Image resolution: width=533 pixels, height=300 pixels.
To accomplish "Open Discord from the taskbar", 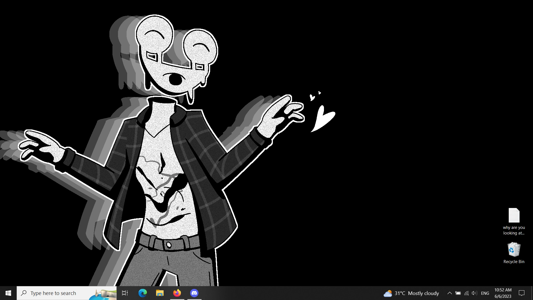I will (x=194, y=293).
